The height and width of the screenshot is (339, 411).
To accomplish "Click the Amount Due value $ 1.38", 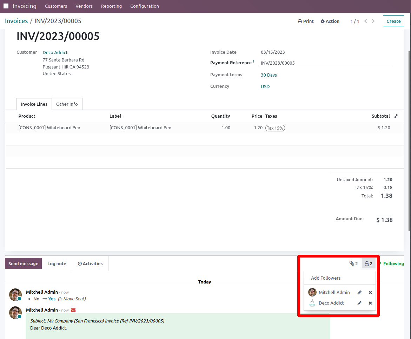I will click(x=384, y=220).
